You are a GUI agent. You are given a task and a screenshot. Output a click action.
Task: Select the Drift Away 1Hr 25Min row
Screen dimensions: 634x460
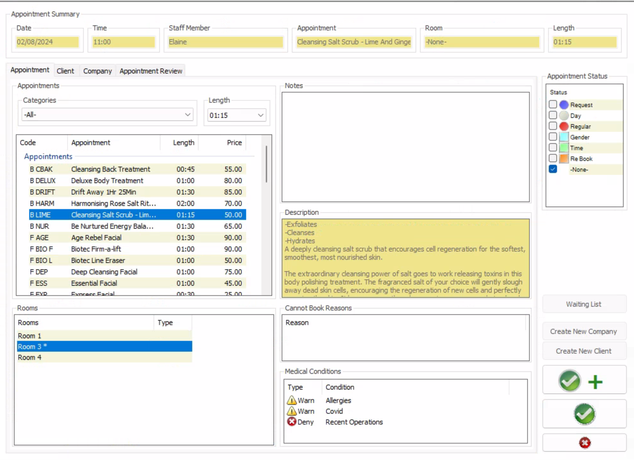(137, 192)
